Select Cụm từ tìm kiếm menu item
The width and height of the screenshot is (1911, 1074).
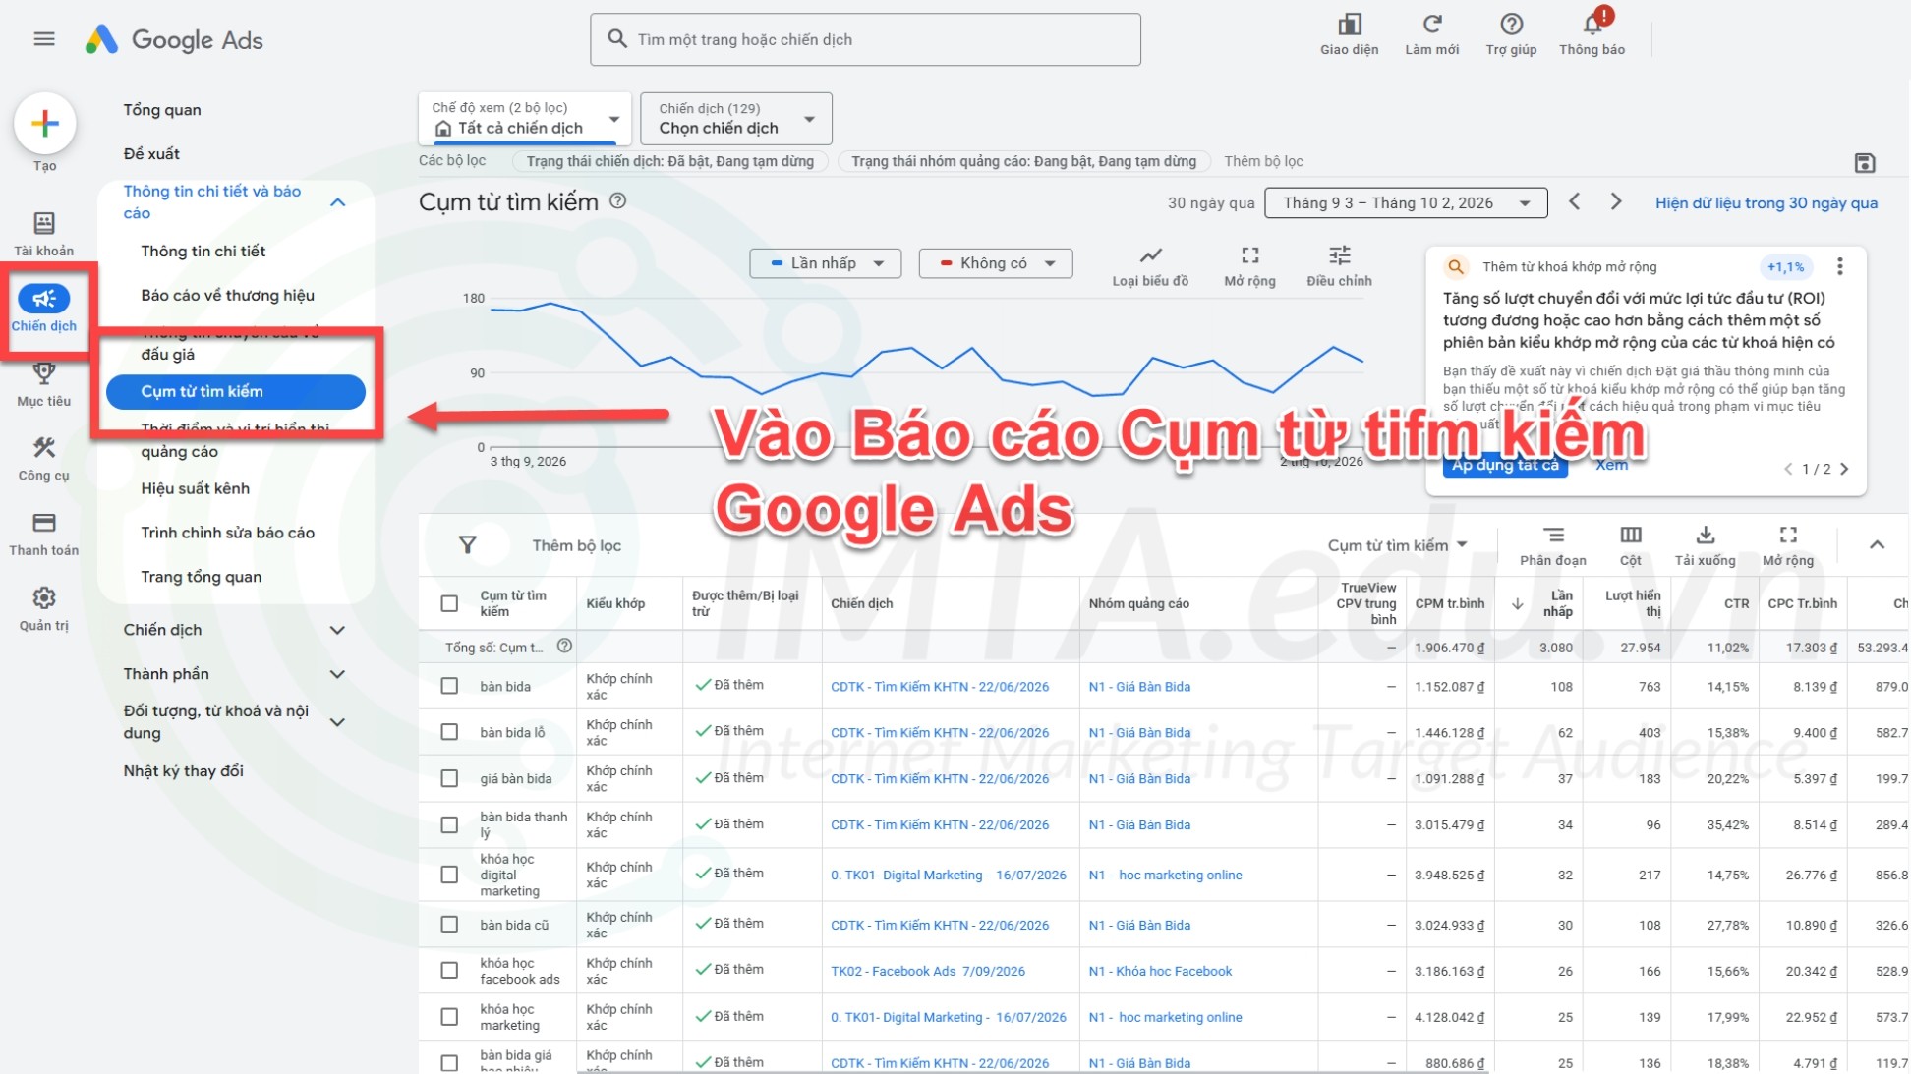[236, 391]
